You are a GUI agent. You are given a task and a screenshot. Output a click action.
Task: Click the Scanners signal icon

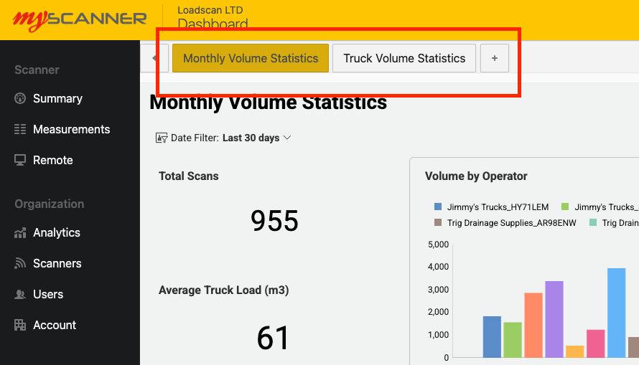[20, 263]
